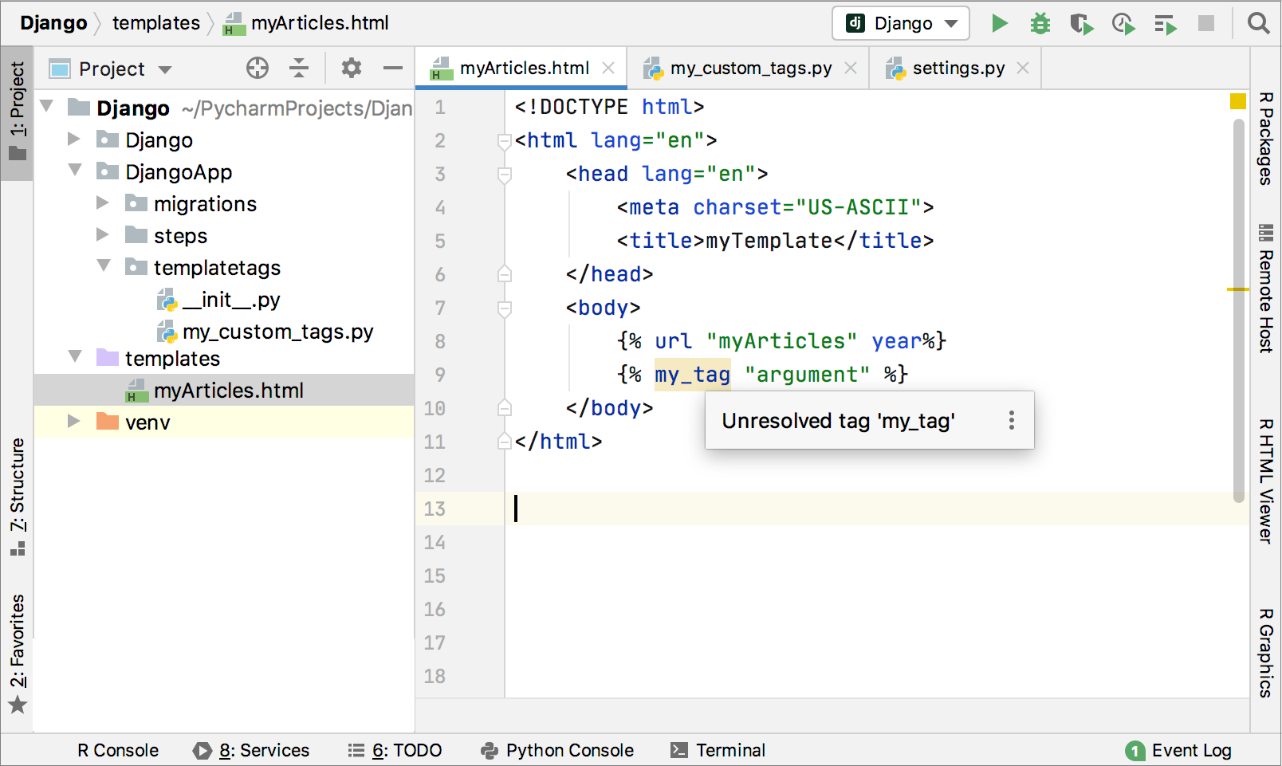Viewport: 1282px width, 766px height.
Task: Start debugging with the bug icon
Action: pos(1040,23)
